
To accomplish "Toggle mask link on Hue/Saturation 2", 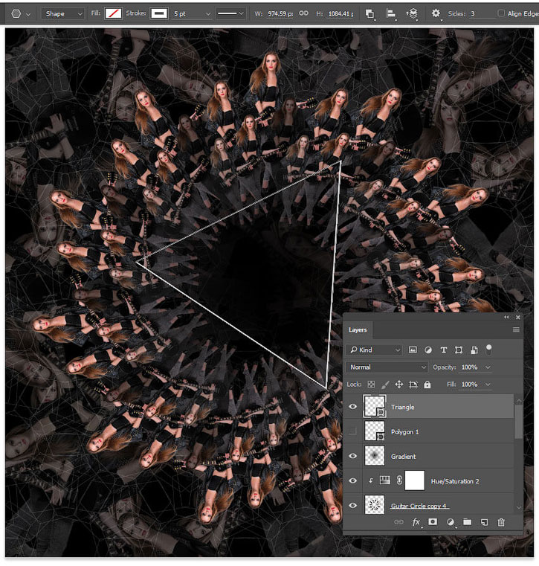I will (399, 480).
